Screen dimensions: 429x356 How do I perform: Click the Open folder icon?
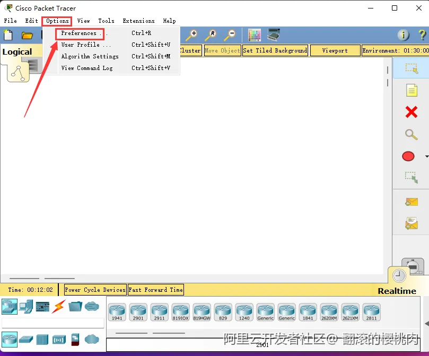(27, 36)
